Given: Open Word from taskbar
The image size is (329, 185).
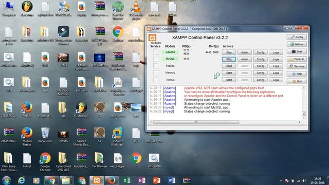Looking at the screenshot, I should point(172,180).
